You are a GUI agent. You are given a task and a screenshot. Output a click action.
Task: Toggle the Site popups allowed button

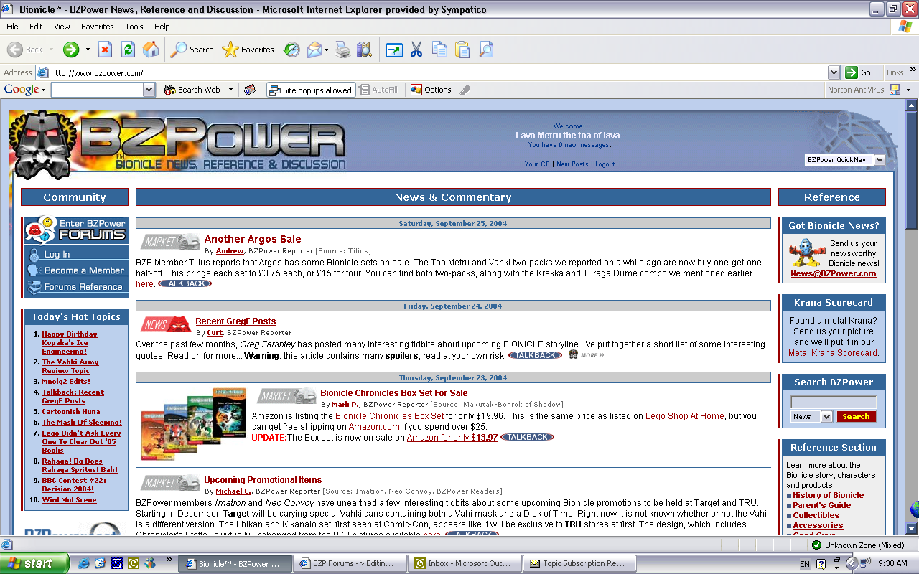coord(311,90)
